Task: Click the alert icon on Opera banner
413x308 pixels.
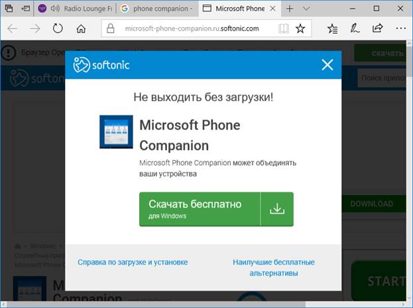Action: coord(9,52)
